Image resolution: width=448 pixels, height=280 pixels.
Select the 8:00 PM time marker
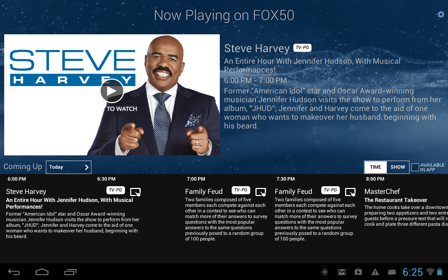point(375,179)
